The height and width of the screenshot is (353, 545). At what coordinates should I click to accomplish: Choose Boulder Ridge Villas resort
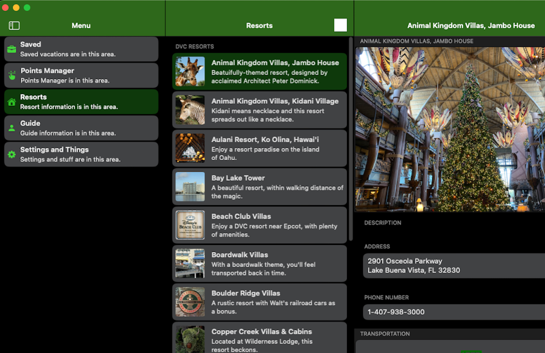tap(259, 302)
